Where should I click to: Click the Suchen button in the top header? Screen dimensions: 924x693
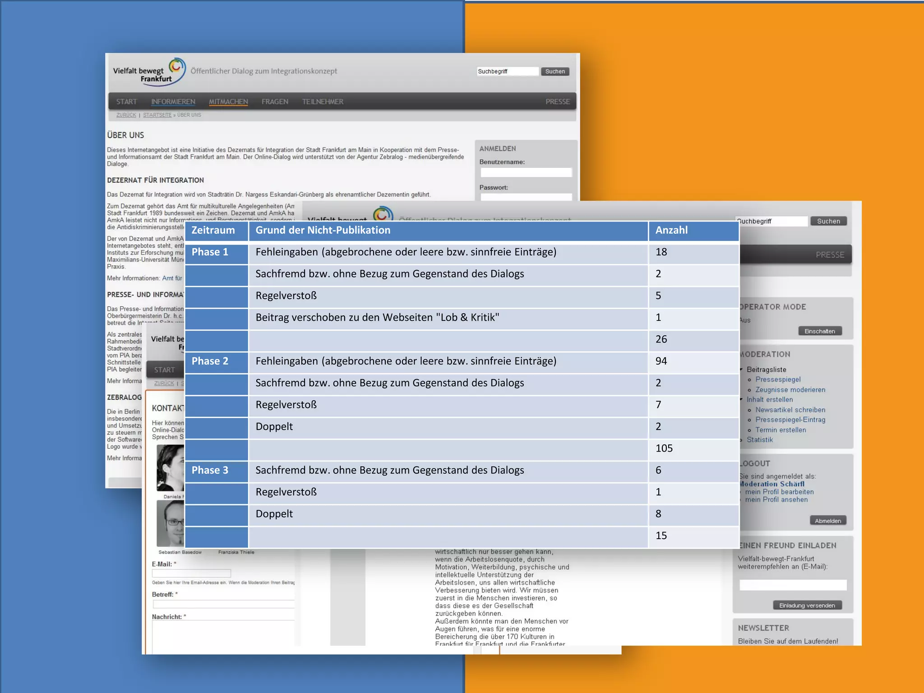554,71
